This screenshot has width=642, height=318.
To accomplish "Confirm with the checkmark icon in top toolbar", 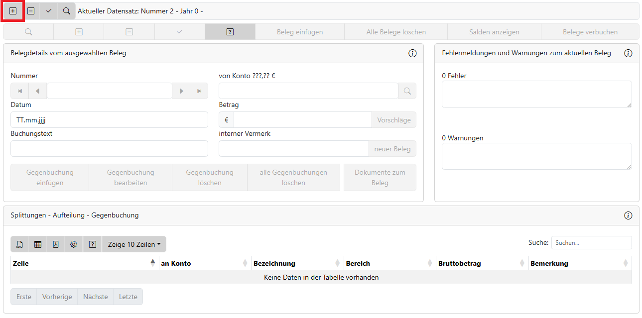I will pyautogui.click(x=49, y=11).
